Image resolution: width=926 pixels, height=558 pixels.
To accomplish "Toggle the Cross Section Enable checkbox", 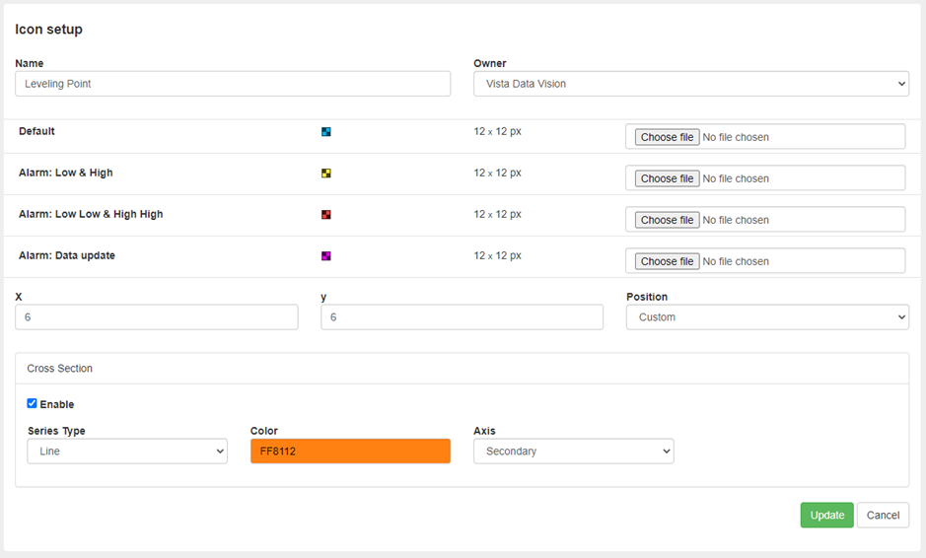I will [32, 403].
